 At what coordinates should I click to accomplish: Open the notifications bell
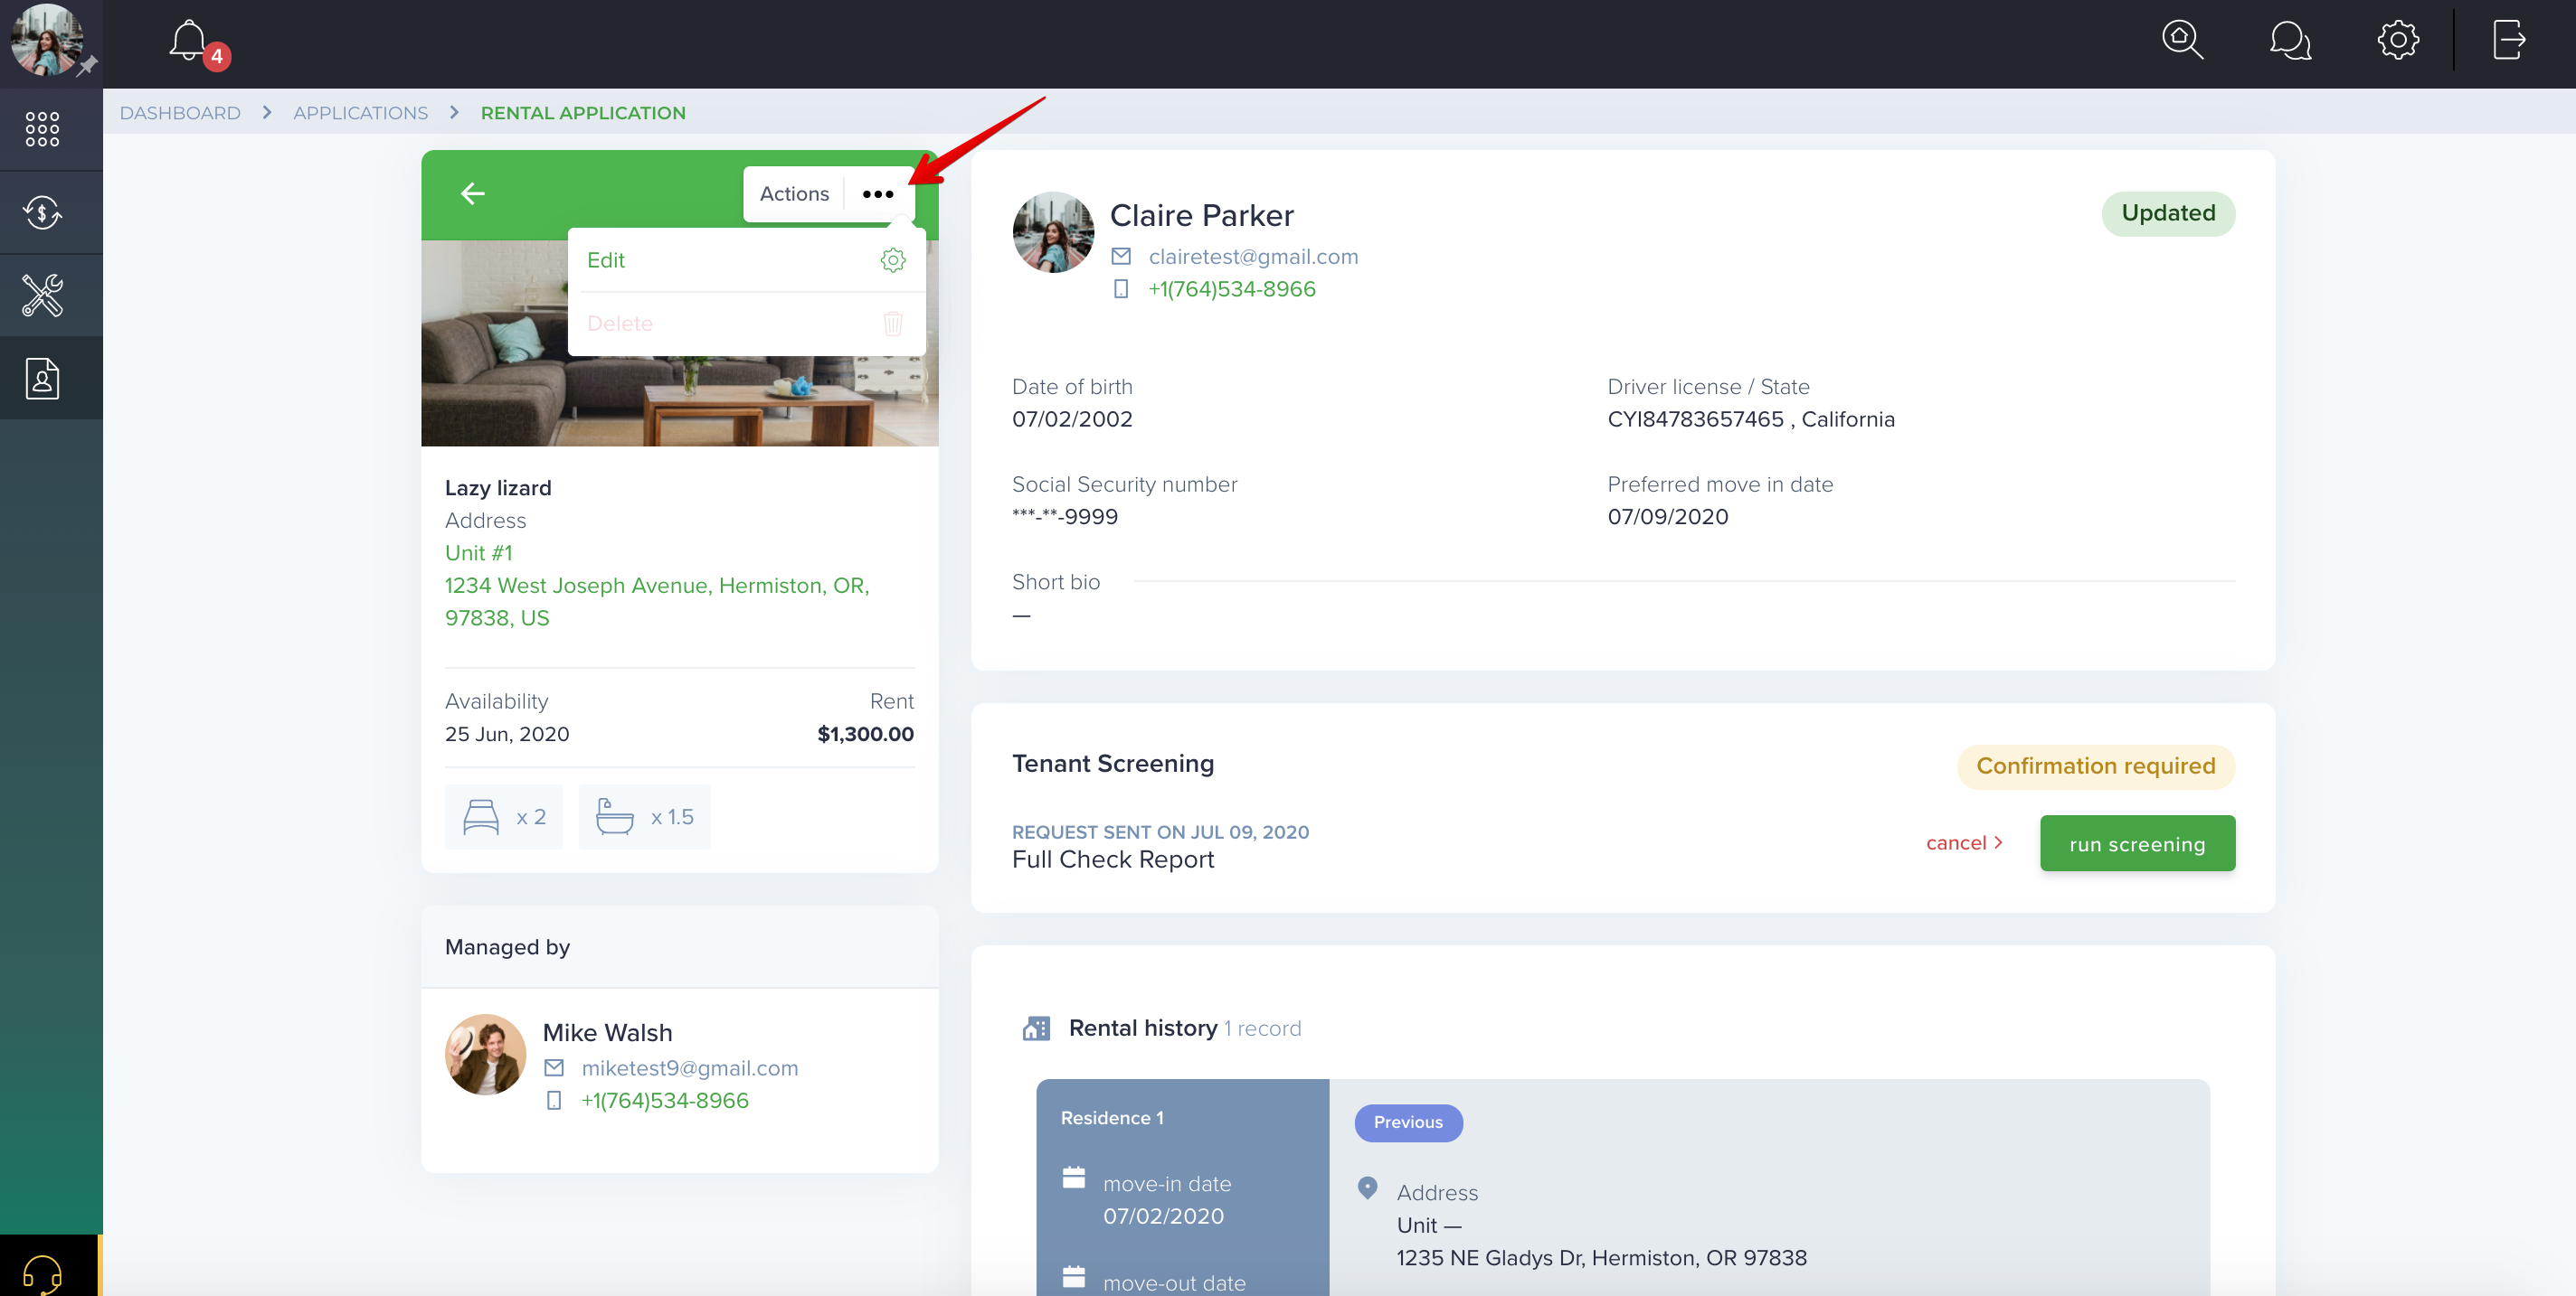tap(188, 41)
